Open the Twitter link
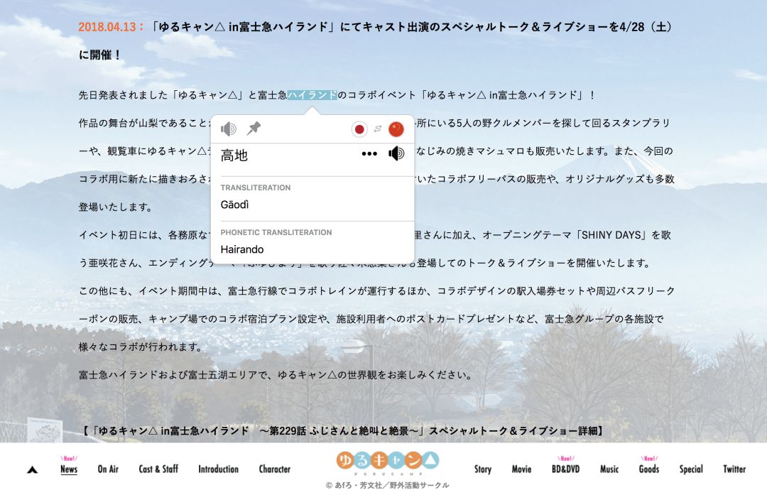767x495 pixels. pyautogui.click(x=734, y=469)
